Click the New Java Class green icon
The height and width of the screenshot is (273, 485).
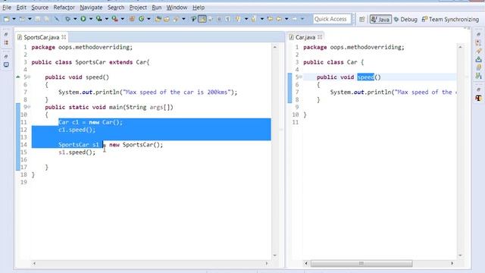pos(142,19)
